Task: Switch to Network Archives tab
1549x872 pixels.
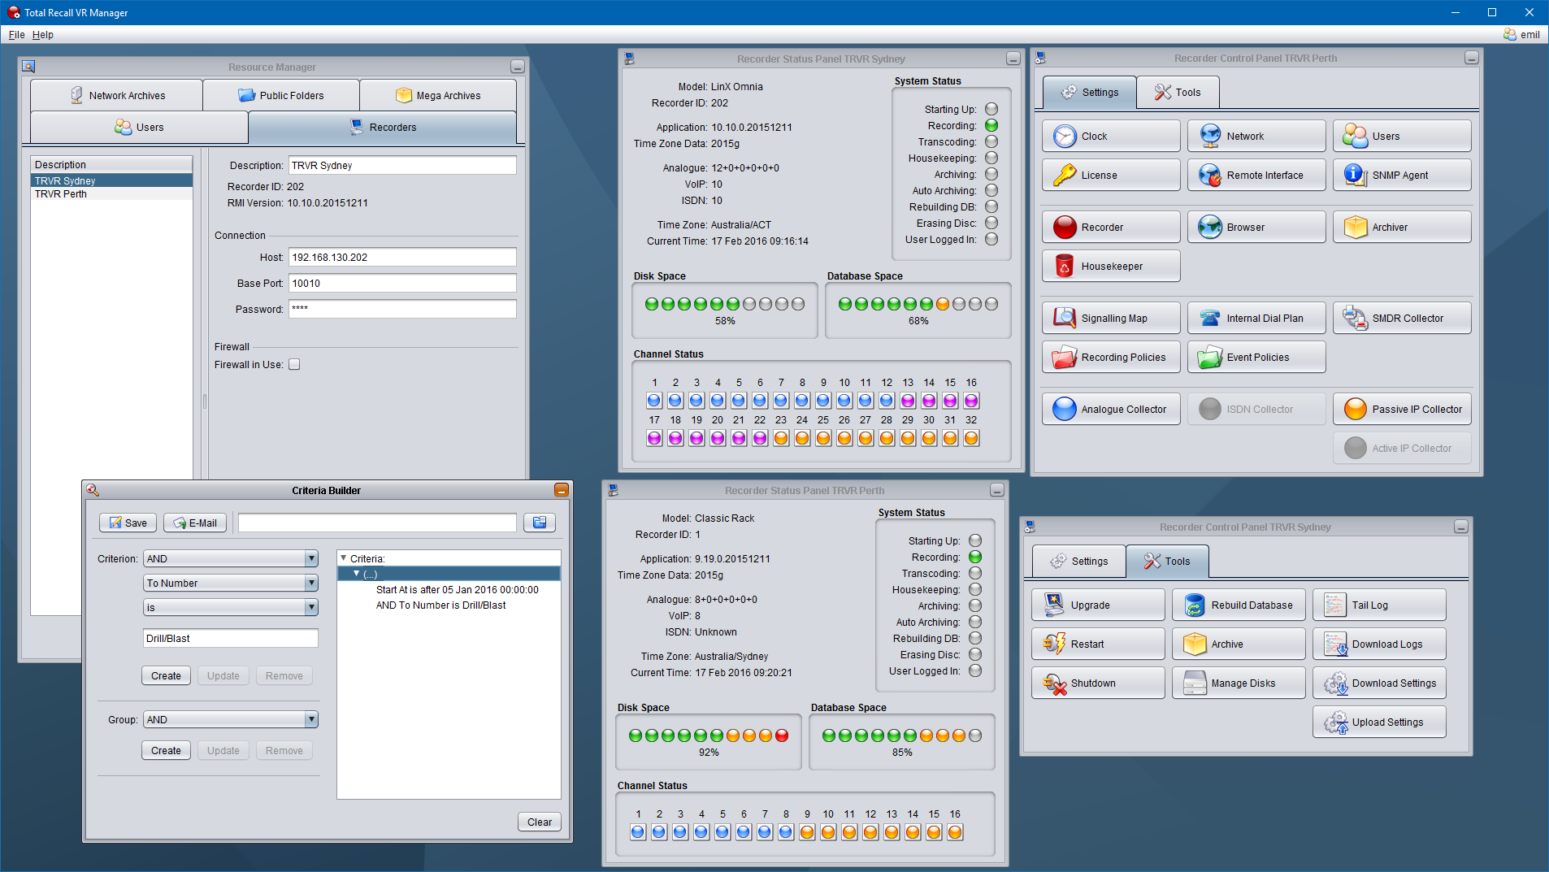Action: (x=117, y=96)
